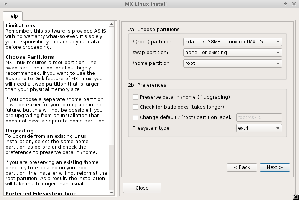Screen dimensions: 299x200
Task: Open the swap partition dropdown
Action: pos(232,53)
